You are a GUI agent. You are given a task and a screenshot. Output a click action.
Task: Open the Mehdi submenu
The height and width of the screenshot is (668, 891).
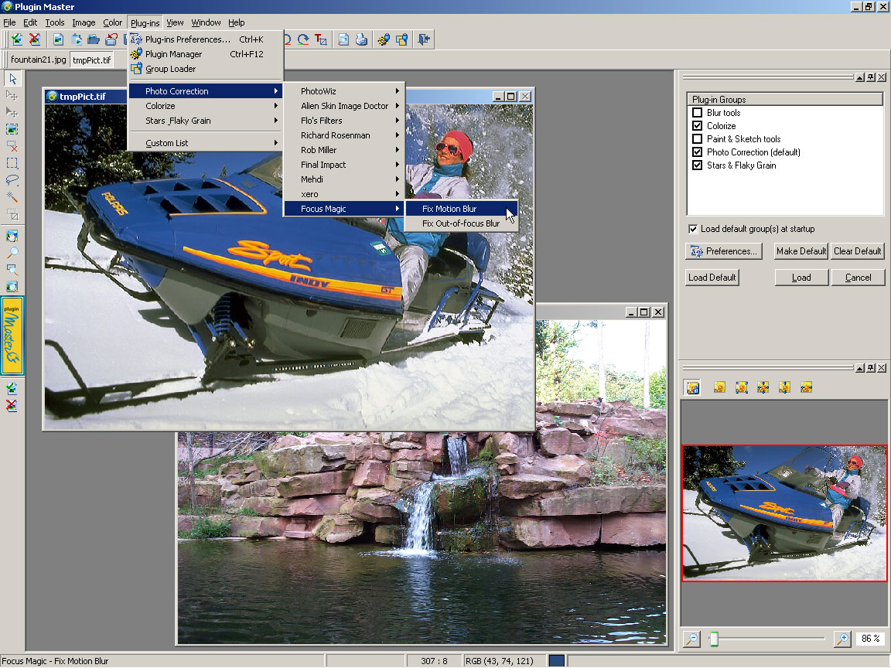[343, 179]
